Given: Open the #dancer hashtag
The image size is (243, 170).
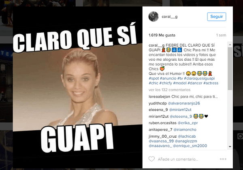Looking at the screenshot, I should [195, 83].
